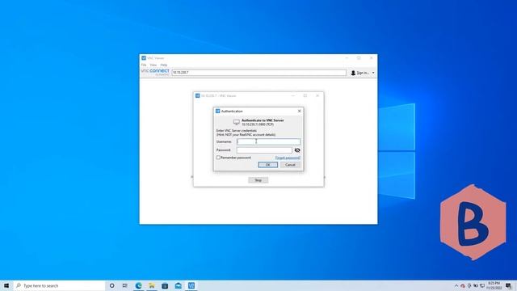Open File Explorer from taskbar
This screenshot has width=517, height=291.
point(152,285)
